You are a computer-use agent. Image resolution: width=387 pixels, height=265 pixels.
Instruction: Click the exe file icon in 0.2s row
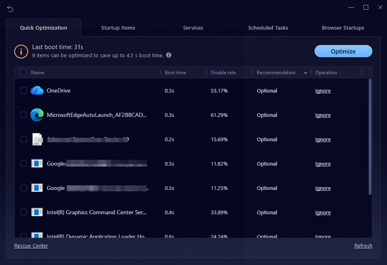[37, 139]
